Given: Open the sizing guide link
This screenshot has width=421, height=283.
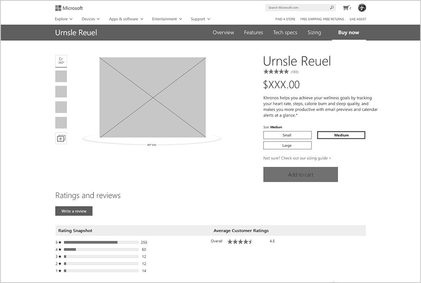Looking at the screenshot, I should [297, 158].
